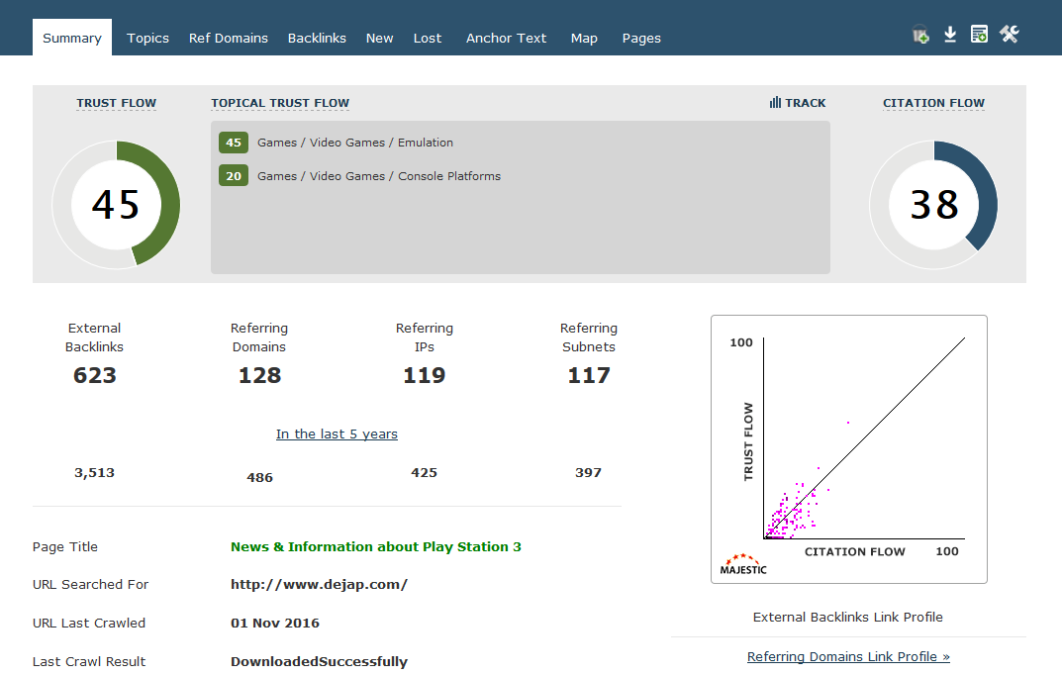Select the Anchor Text tab

506,38
